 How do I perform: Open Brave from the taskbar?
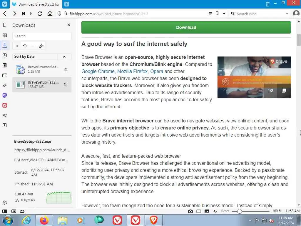[x=153, y=220]
